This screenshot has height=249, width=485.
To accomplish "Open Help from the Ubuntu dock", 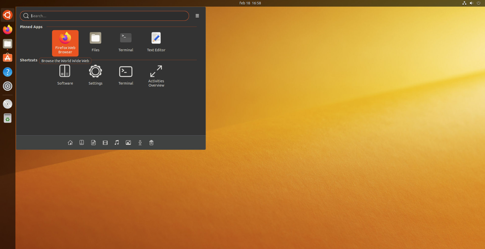I will click(x=7, y=72).
